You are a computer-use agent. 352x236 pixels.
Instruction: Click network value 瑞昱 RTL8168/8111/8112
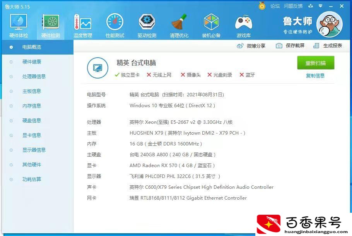188,198
